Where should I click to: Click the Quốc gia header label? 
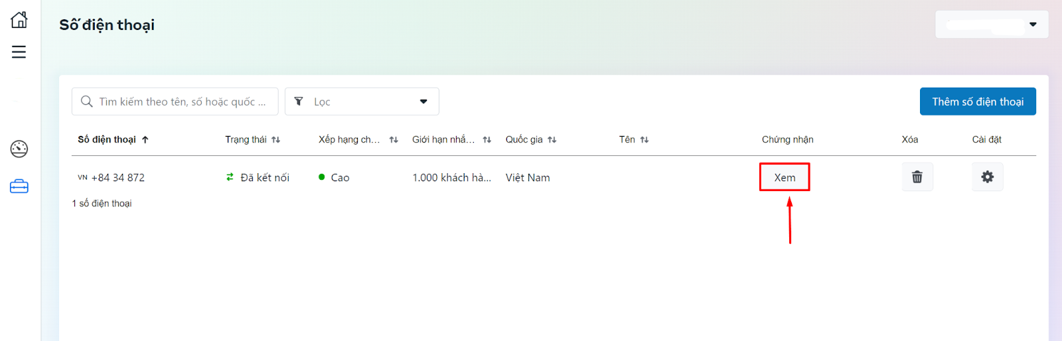[524, 139]
